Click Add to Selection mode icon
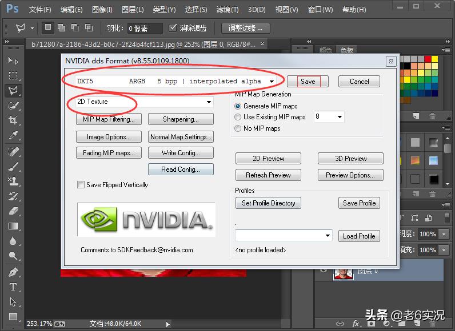 [61, 27]
